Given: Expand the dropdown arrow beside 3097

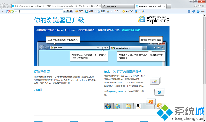Looking at the screenshot, I should 95,11.
